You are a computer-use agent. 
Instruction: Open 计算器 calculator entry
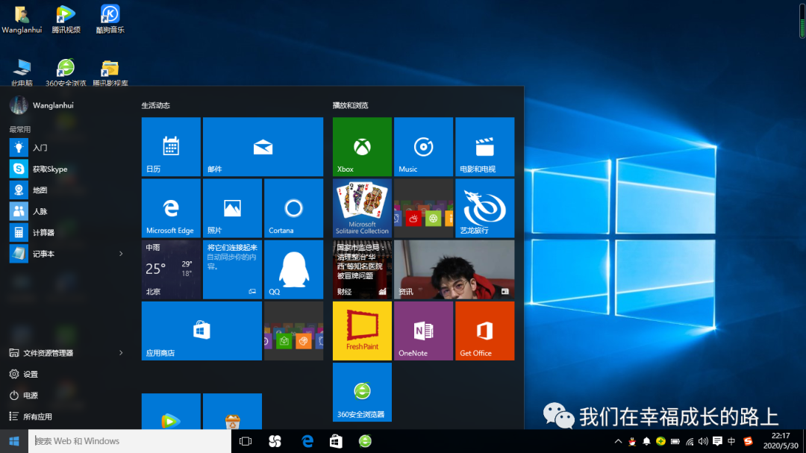pos(67,232)
